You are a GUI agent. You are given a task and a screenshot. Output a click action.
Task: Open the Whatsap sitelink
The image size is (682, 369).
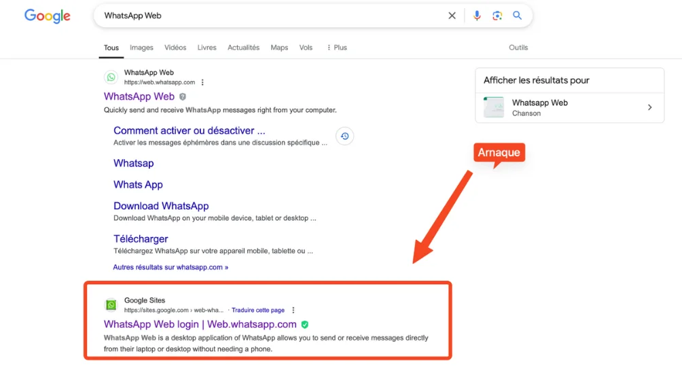pos(134,163)
